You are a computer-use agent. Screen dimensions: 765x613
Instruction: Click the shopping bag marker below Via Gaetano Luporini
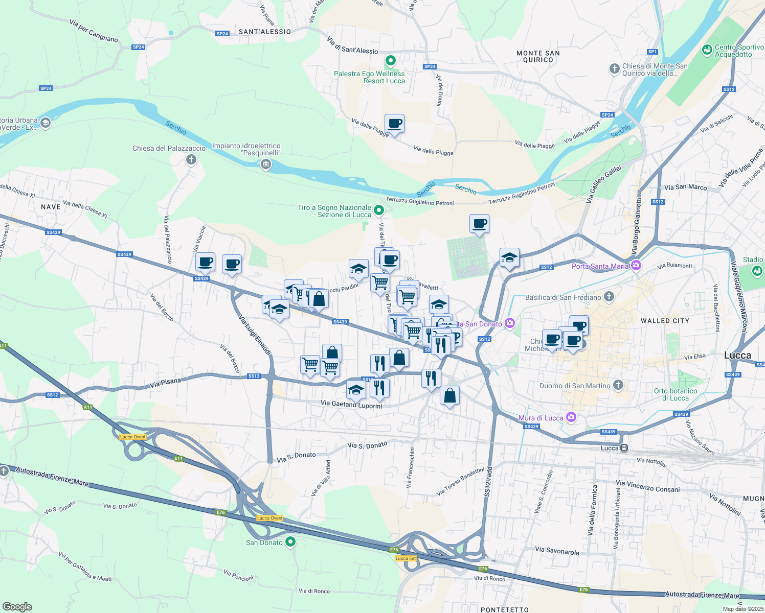click(449, 395)
